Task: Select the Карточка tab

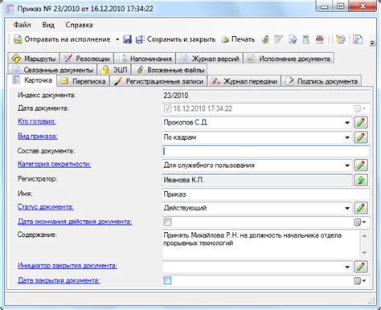Action: pyautogui.click(x=32, y=80)
